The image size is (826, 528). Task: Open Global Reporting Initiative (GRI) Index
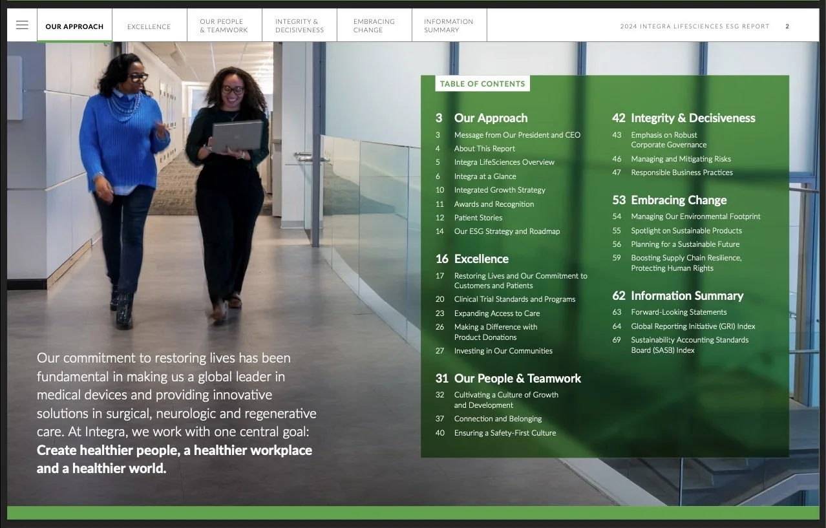[x=684, y=326]
